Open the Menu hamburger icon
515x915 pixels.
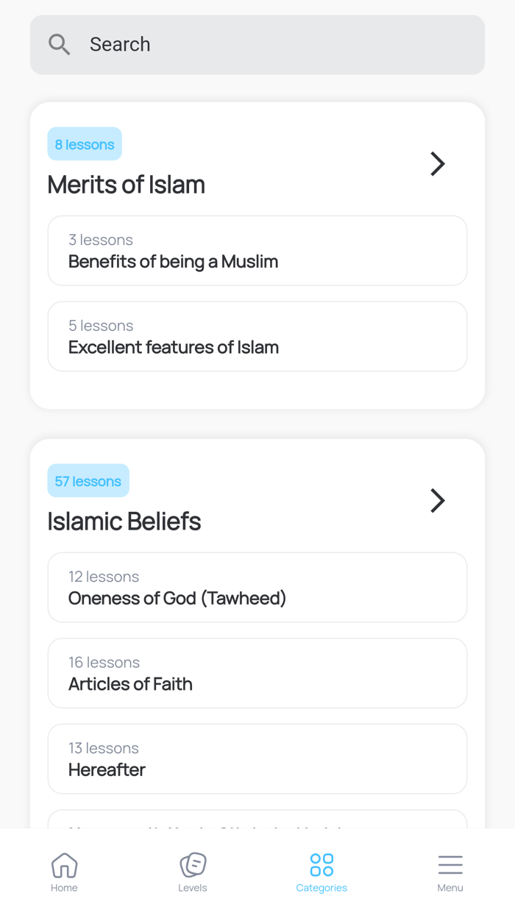coord(450,865)
